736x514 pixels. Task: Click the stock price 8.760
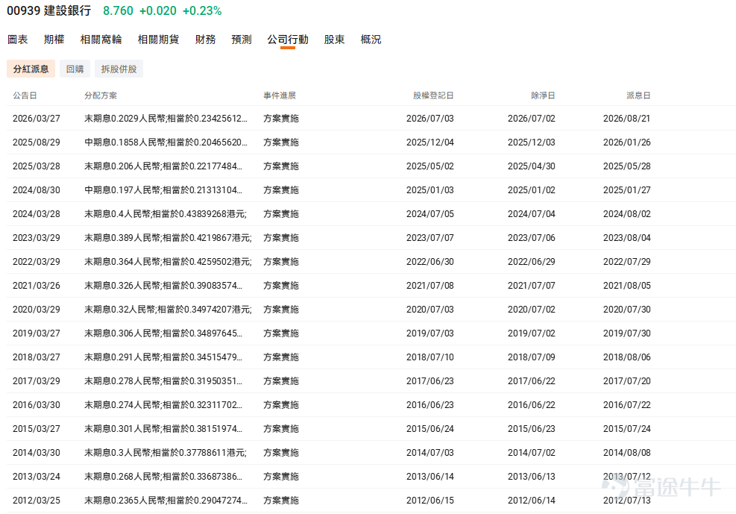tap(118, 10)
